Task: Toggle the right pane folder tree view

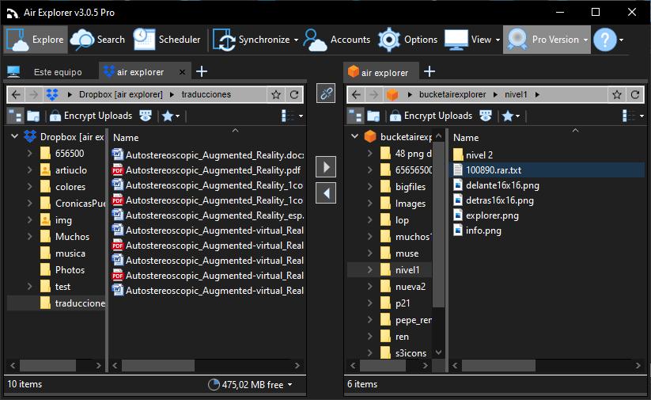Action: point(356,116)
